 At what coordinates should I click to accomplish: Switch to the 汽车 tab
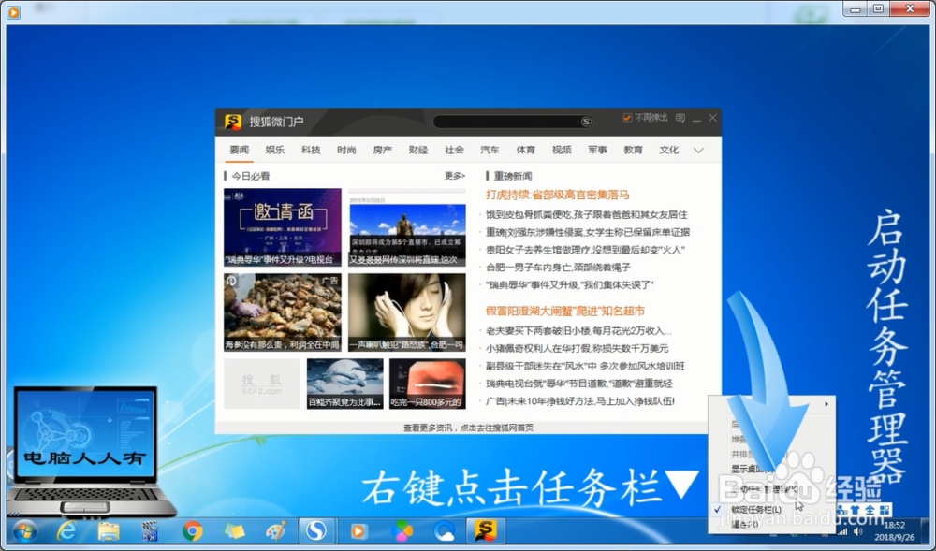490,151
